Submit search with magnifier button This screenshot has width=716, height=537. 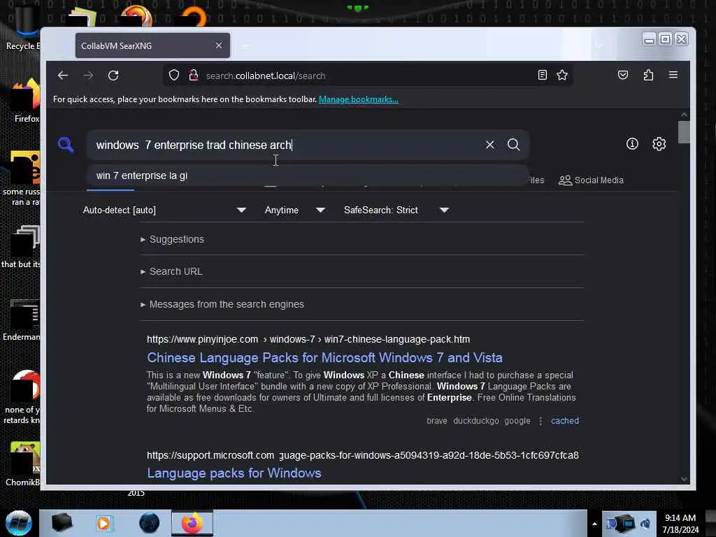click(514, 145)
